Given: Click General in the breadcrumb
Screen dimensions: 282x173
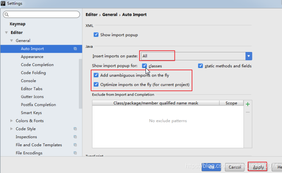Looking at the screenshot, I should (110, 15).
